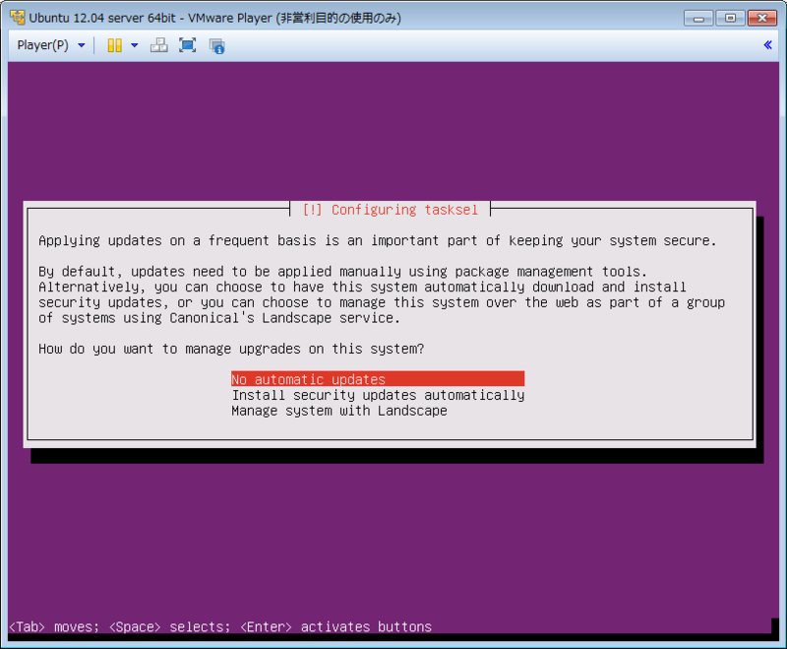Choose Install security updates automatically
787x649 pixels.
[x=378, y=395]
